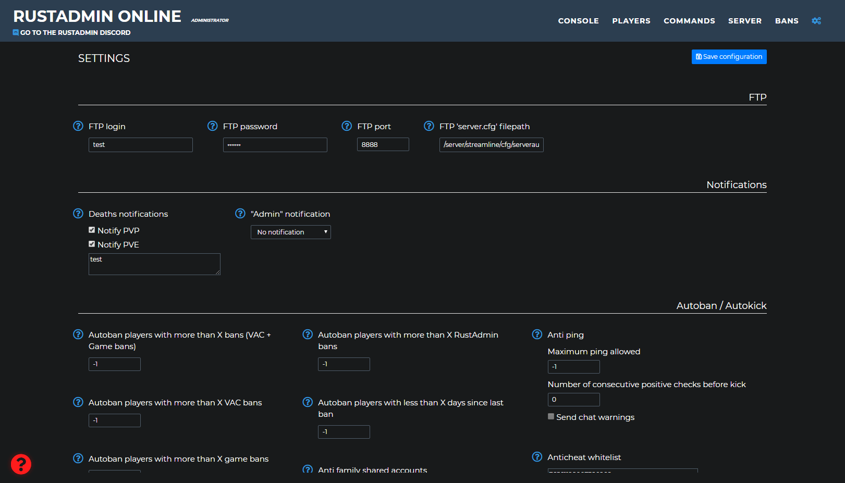This screenshot has width=845, height=483.
Task: Show help for days since last ban
Action: coord(308,402)
